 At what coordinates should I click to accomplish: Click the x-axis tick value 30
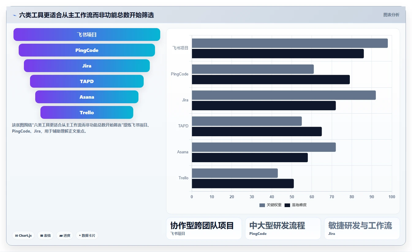coord(252,197)
